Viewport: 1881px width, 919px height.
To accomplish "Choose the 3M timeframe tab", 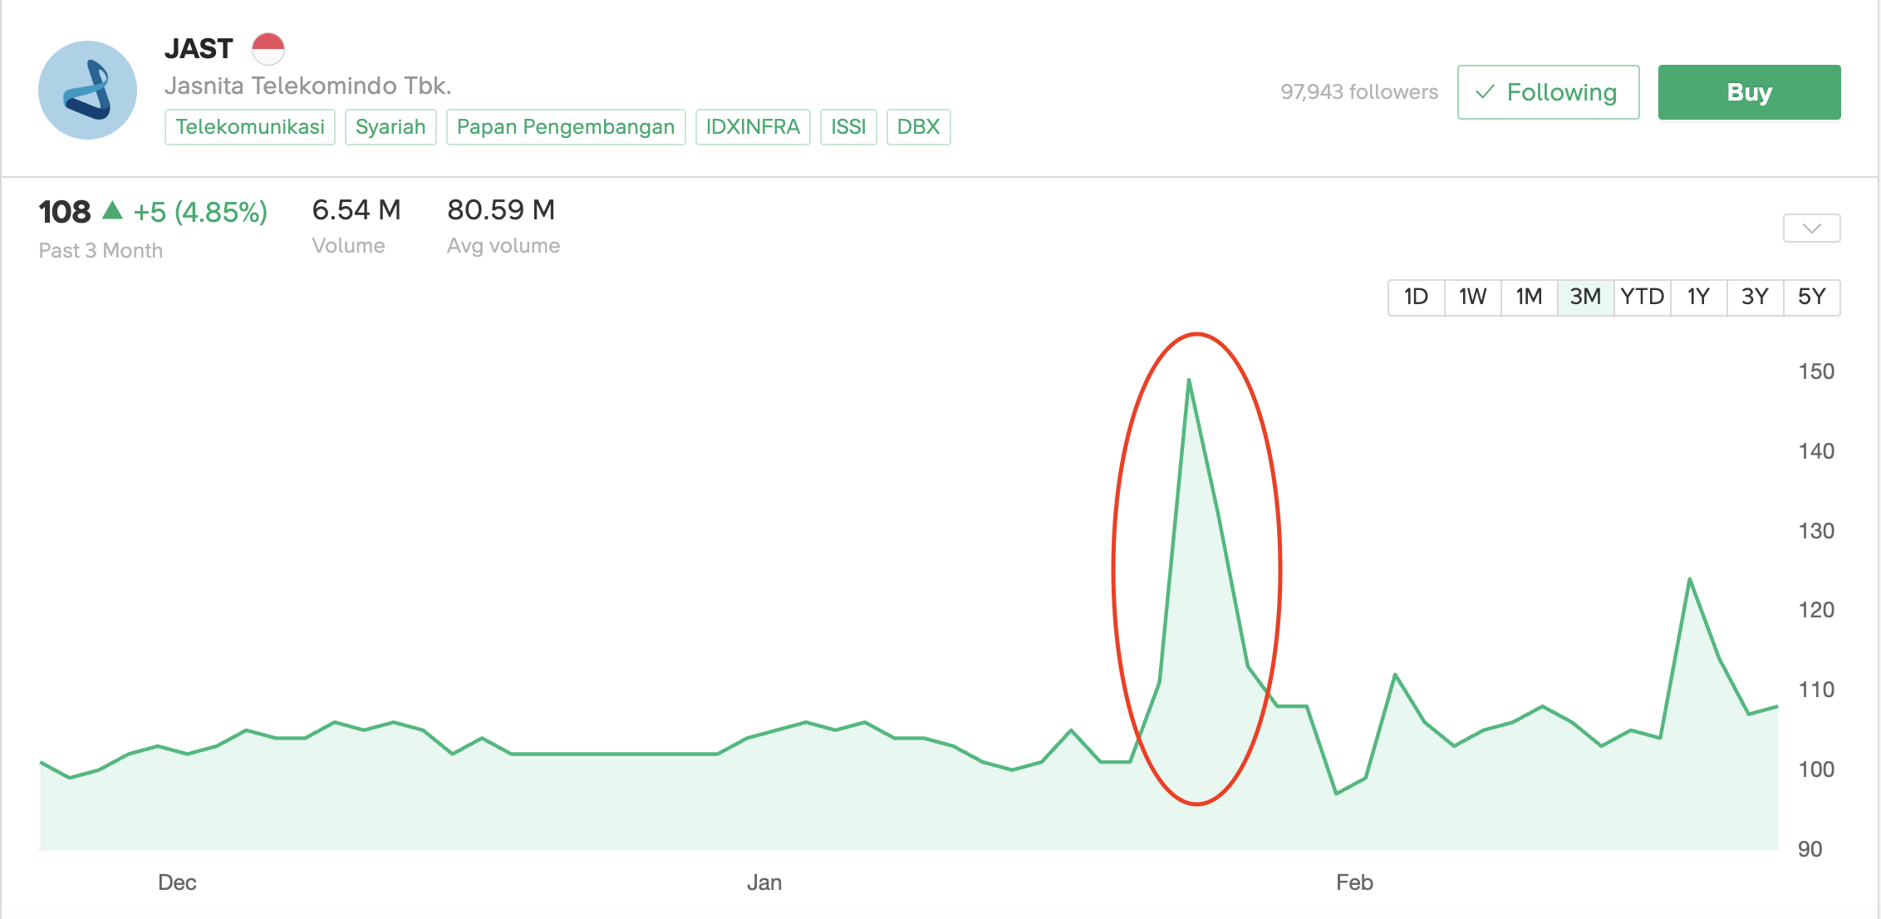I will click(1585, 297).
